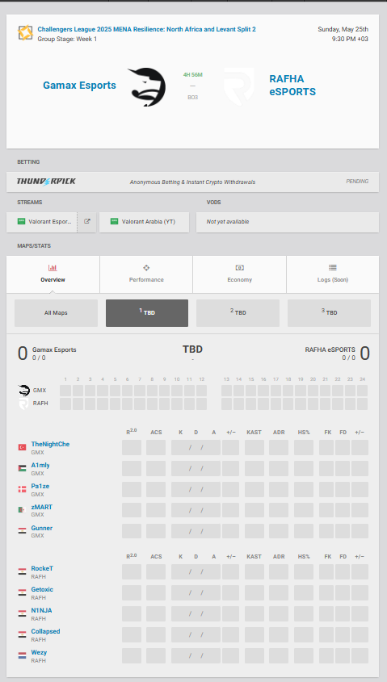Open the Logs (Soon) tab
The height and width of the screenshot is (682, 387).
333,274
